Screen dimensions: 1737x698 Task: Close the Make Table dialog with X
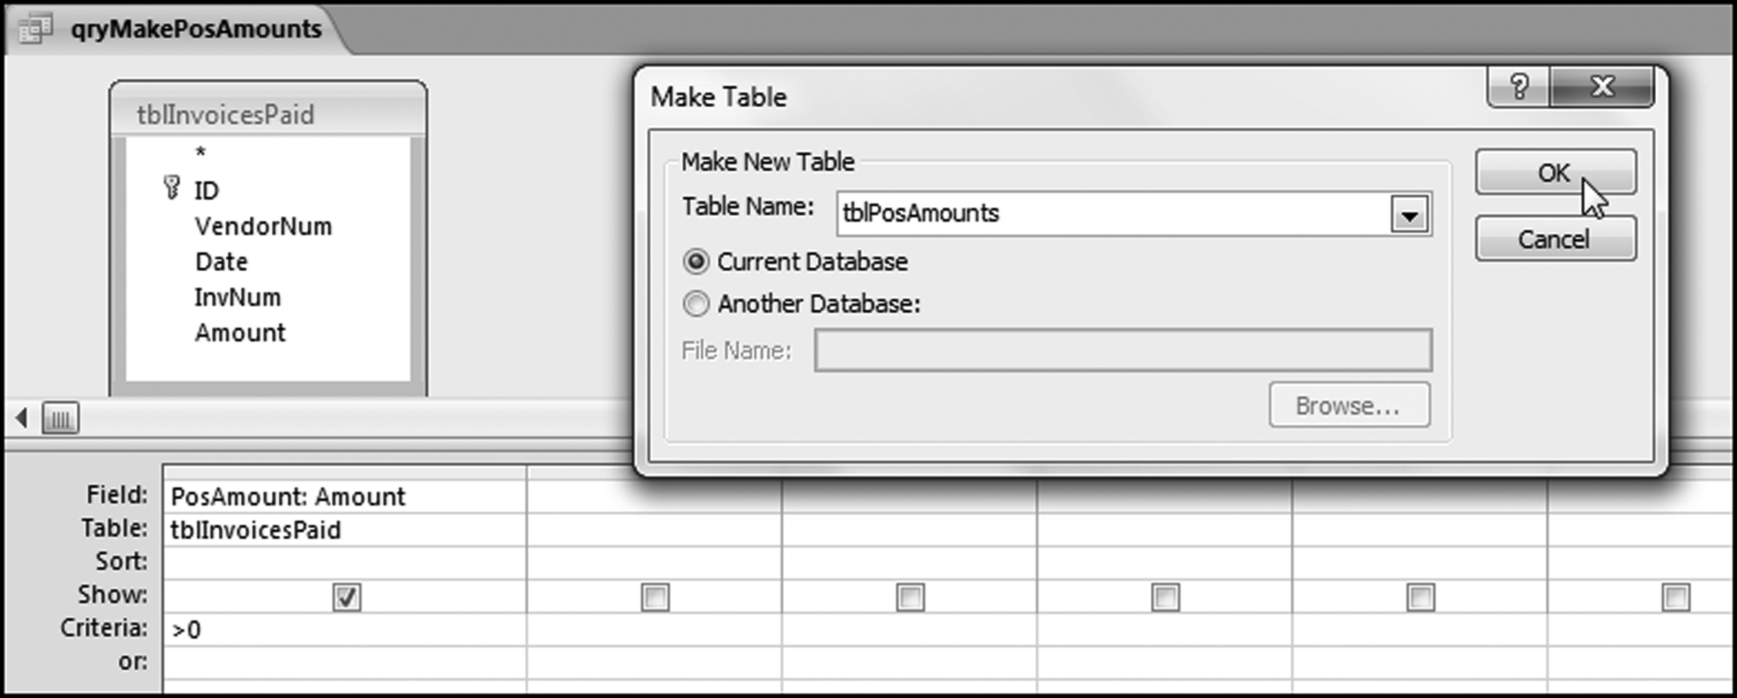[1602, 87]
